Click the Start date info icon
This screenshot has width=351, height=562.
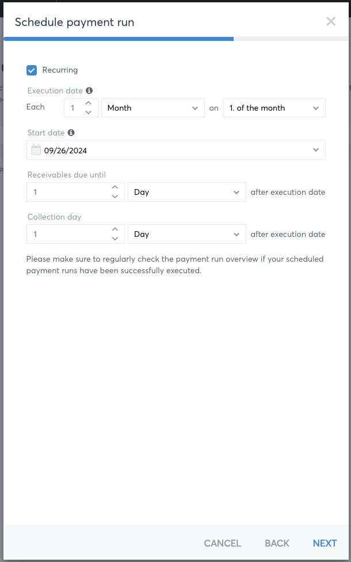click(71, 133)
